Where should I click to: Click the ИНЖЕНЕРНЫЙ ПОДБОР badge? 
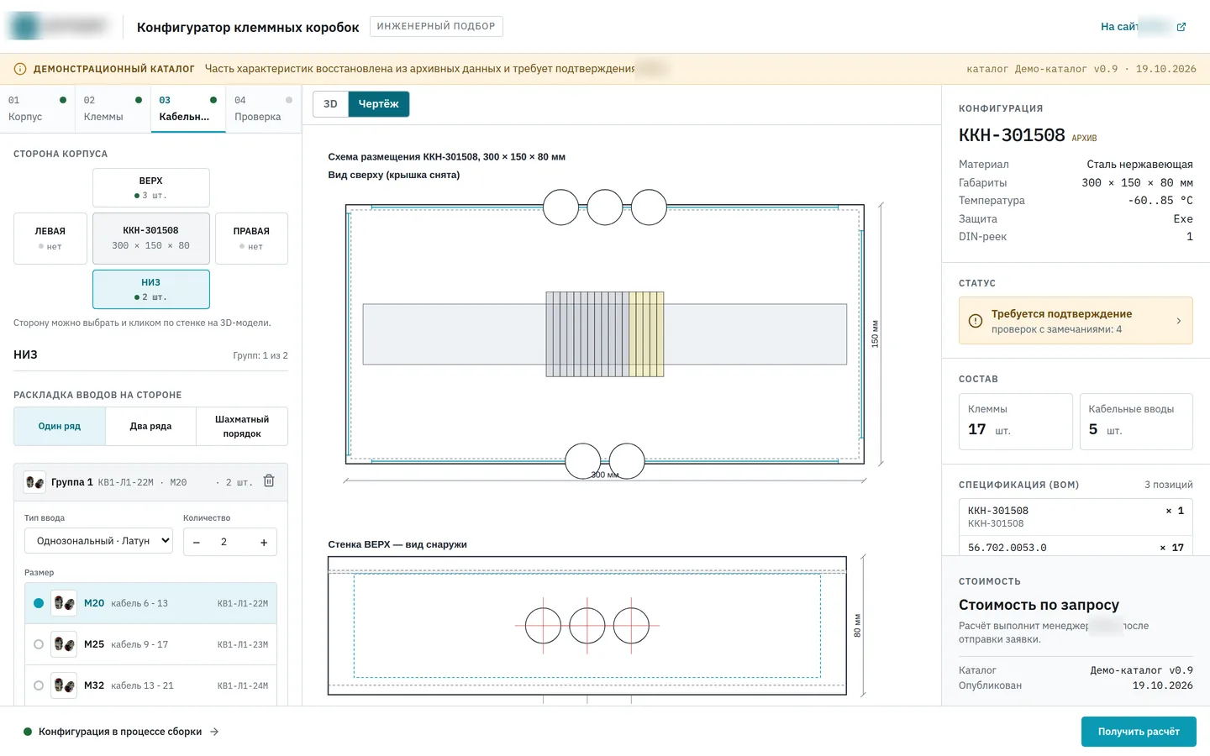[x=436, y=26]
